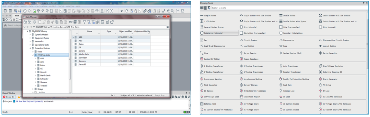The height and width of the screenshot is (117, 370).
Task: Expand the Harmonics library node
Action: [x=30, y=41]
